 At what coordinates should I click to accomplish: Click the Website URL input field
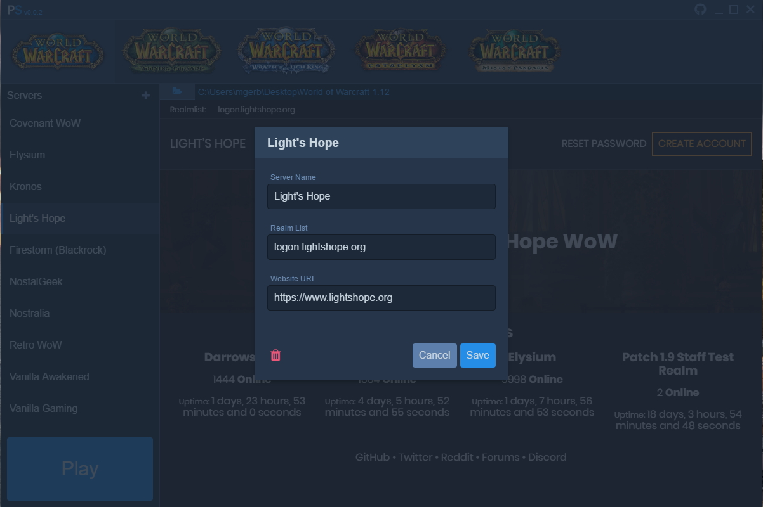coord(381,298)
